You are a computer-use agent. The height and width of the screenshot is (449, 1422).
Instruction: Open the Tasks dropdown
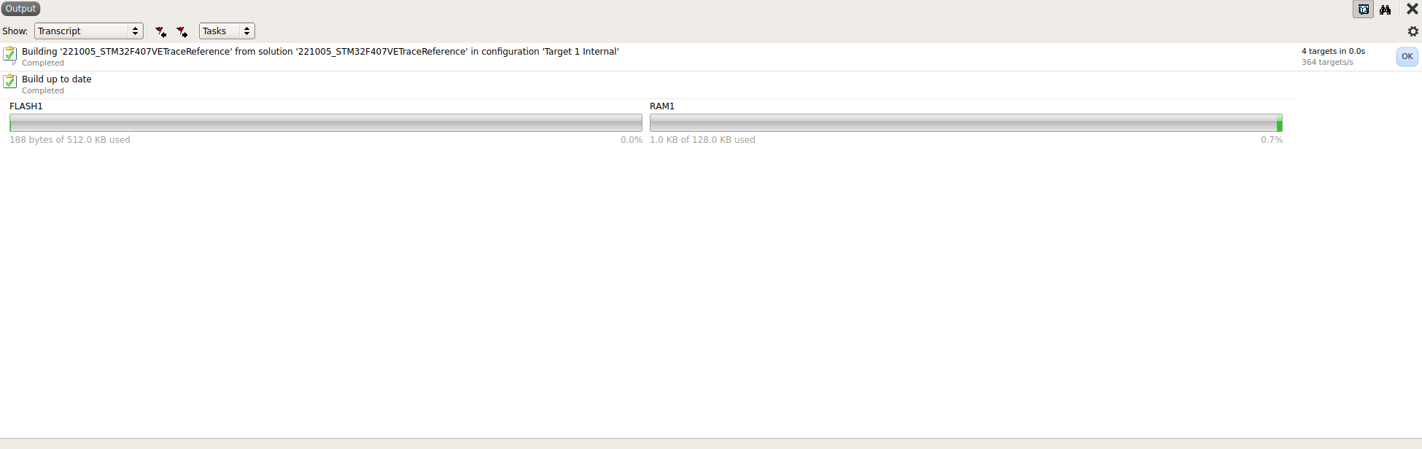(227, 31)
